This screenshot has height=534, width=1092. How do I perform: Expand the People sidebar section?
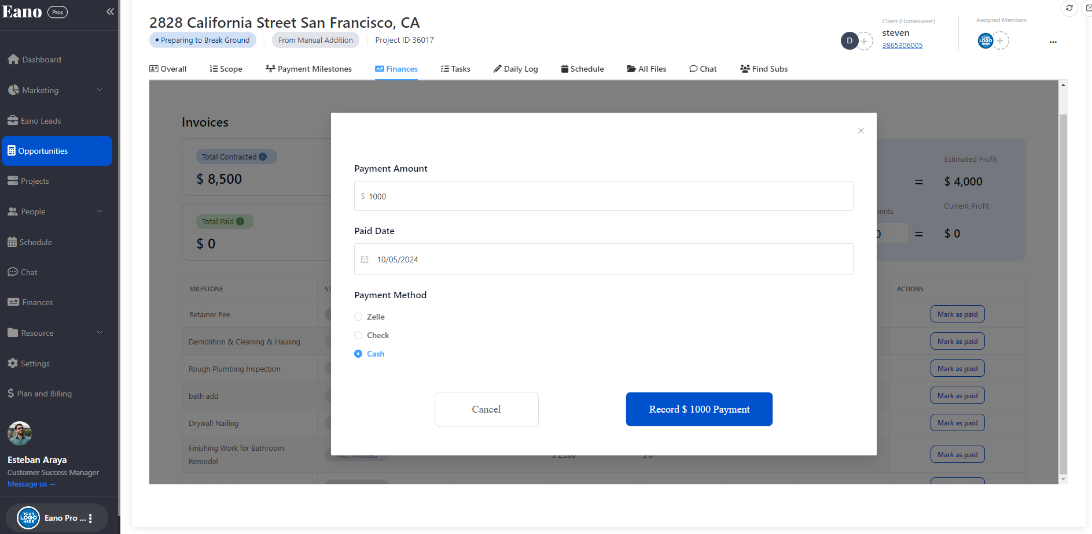[x=99, y=212]
